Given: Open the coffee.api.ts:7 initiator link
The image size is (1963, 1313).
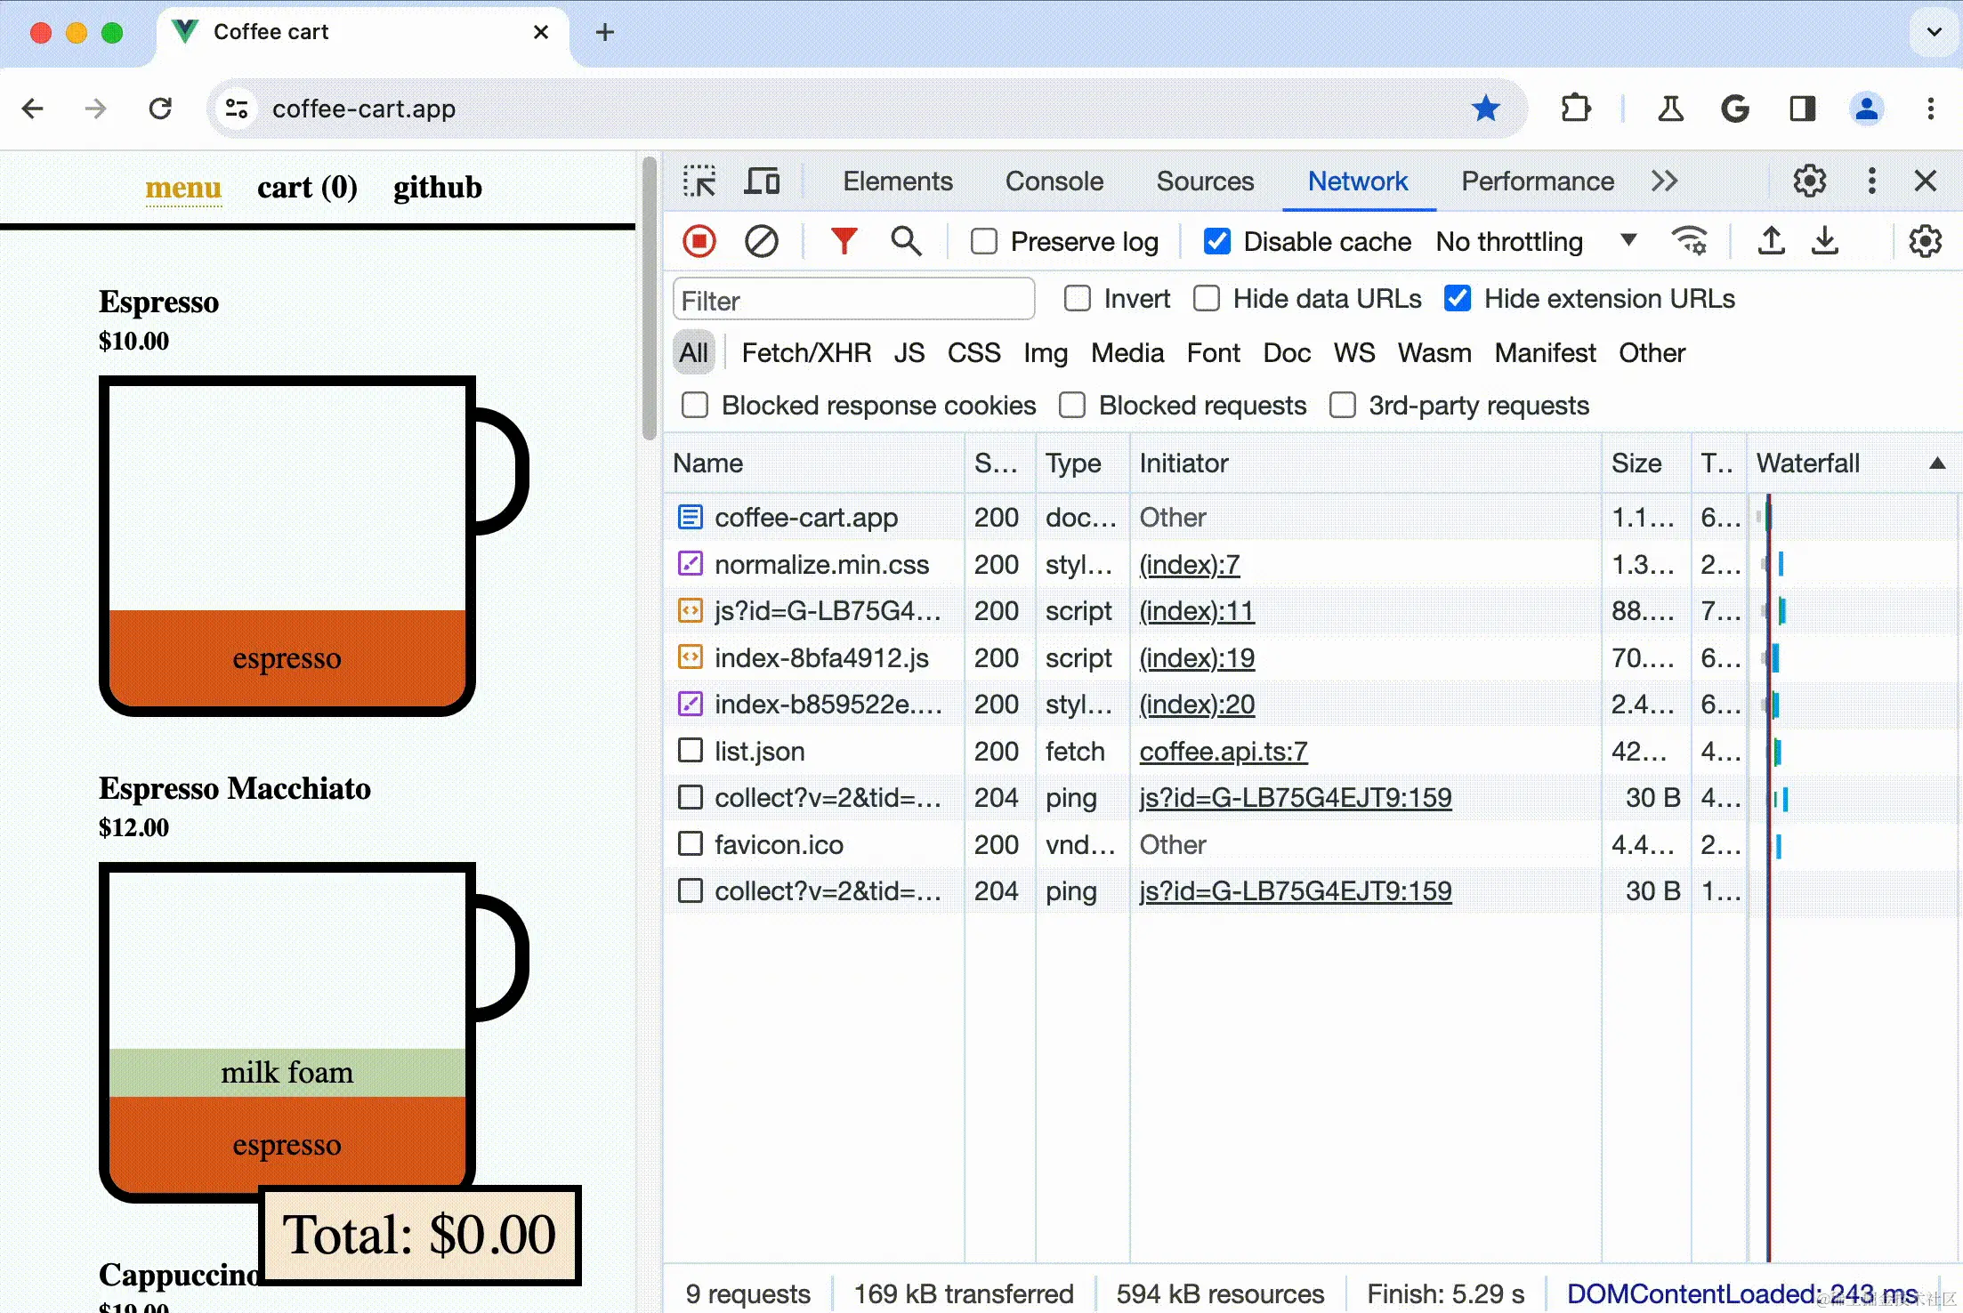Looking at the screenshot, I should point(1223,752).
